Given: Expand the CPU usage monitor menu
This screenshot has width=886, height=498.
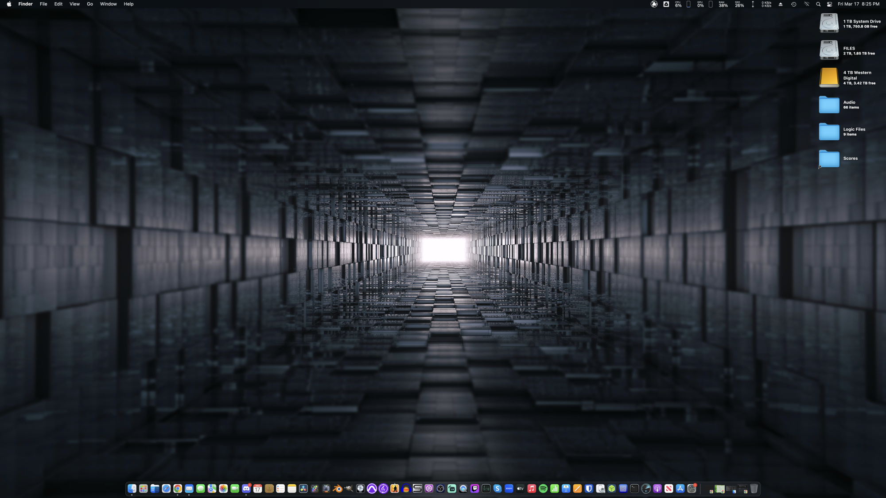Looking at the screenshot, I should 678,4.
